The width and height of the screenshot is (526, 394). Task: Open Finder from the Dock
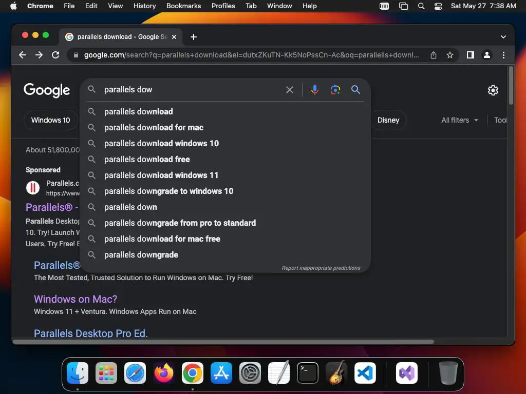[x=78, y=373]
